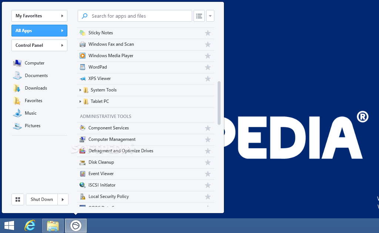Open Favorites folder in sidebar
379x233 pixels.
27,101
